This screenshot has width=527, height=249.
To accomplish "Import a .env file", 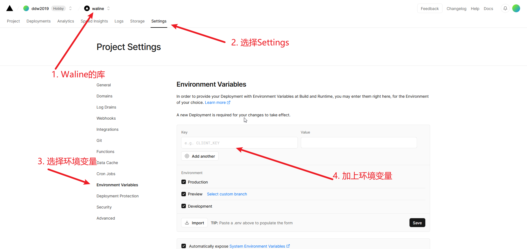I will (194, 223).
